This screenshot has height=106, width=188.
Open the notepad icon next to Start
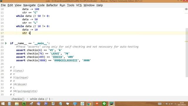click(9, 104)
